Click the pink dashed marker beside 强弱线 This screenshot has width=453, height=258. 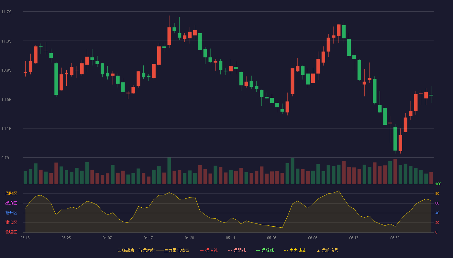(x=230, y=250)
